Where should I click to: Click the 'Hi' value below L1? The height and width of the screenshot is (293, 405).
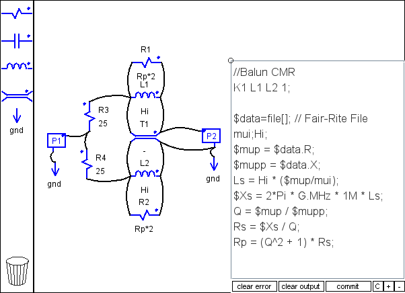click(x=145, y=111)
